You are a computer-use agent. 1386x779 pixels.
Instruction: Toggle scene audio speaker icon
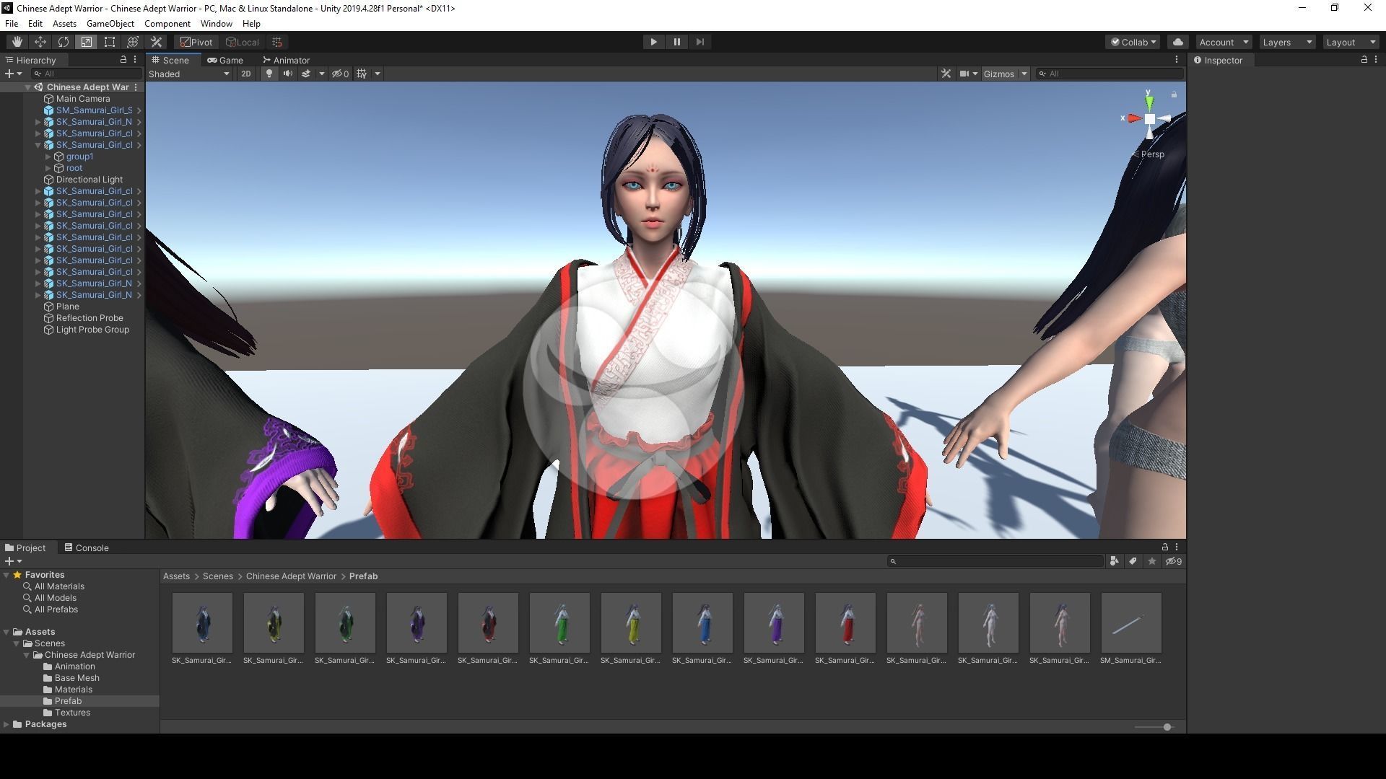point(287,74)
